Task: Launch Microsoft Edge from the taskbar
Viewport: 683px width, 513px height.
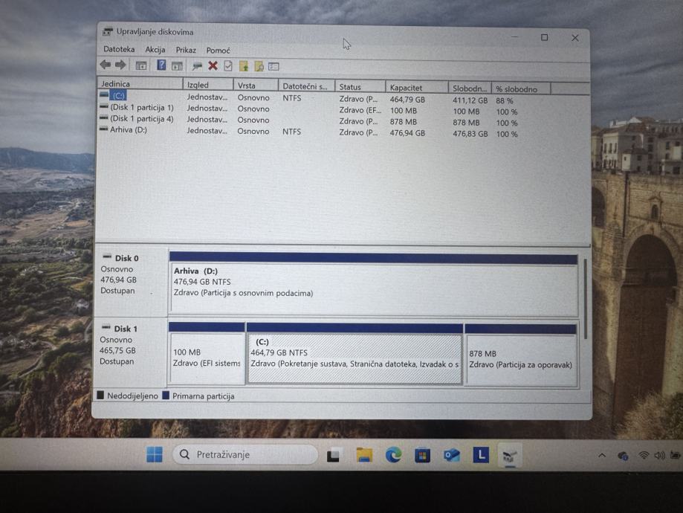Action: pyautogui.click(x=393, y=455)
